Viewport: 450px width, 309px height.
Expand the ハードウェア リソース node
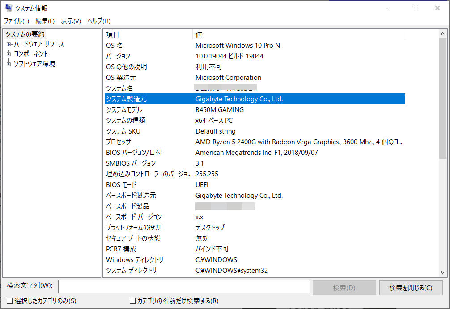coord(8,44)
